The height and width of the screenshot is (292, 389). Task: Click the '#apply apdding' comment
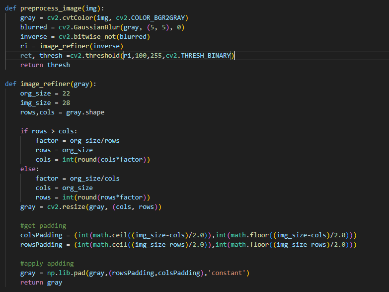pos(47,264)
